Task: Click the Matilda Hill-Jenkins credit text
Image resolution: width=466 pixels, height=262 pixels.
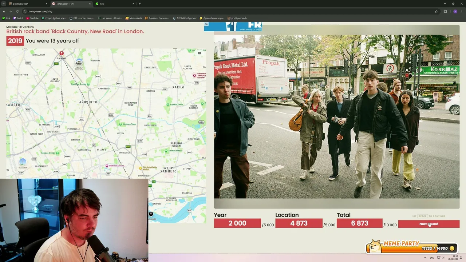Action: 20,27
